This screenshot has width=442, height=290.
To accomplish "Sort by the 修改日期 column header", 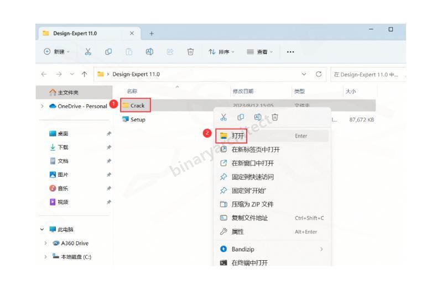I will click(x=243, y=91).
